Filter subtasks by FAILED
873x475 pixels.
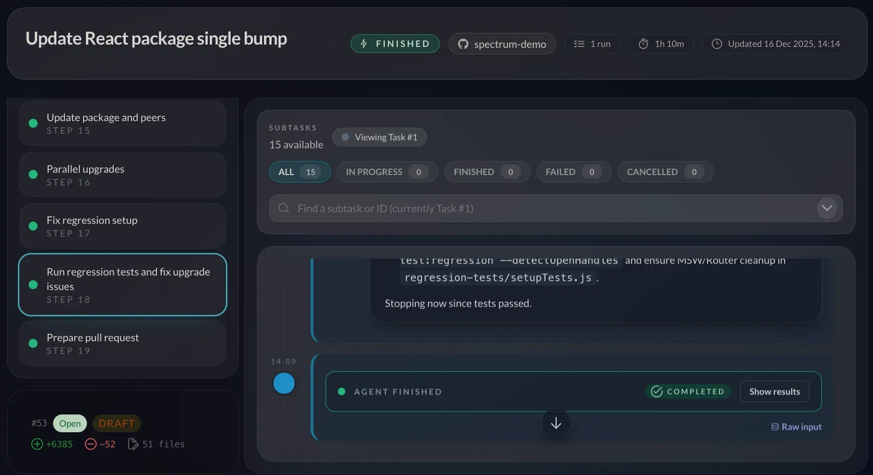(x=573, y=172)
